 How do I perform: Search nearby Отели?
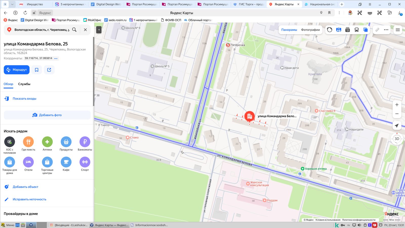click(x=28, y=164)
